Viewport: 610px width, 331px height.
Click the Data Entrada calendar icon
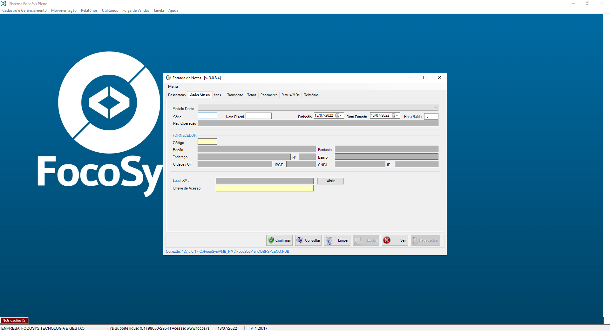tap(393, 115)
